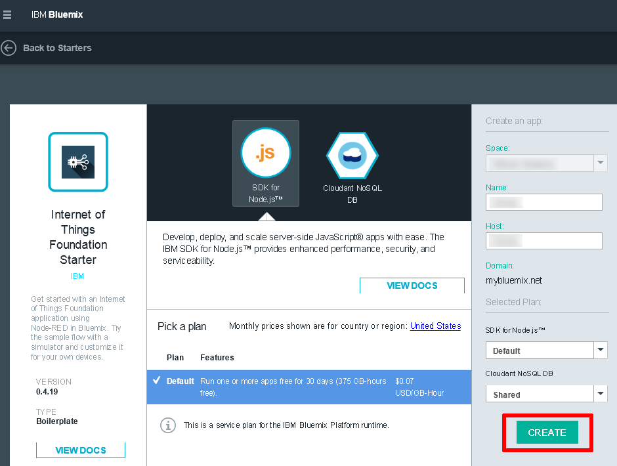The width and height of the screenshot is (617, 466).
Task: Open VIEW DOCS under the Boilerplate type
Action: 81,450
